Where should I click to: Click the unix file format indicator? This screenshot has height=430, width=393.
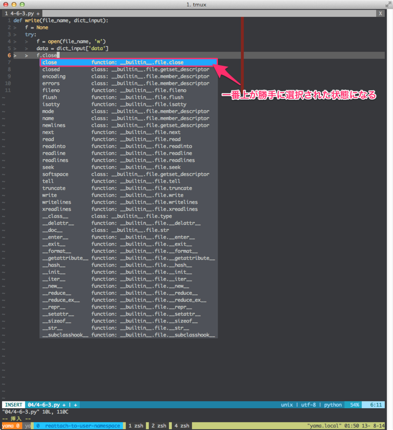click(x=287, y=404)
